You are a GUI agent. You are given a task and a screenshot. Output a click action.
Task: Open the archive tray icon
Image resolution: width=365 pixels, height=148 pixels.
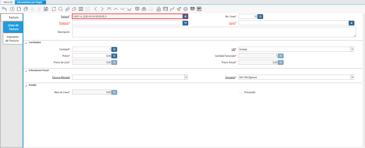pos(144,9)
